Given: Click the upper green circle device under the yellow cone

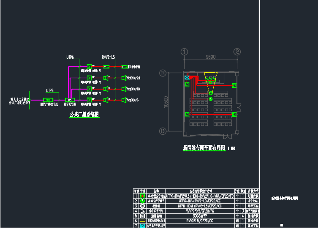Looking at the screenshot, I should coord(211,93).
